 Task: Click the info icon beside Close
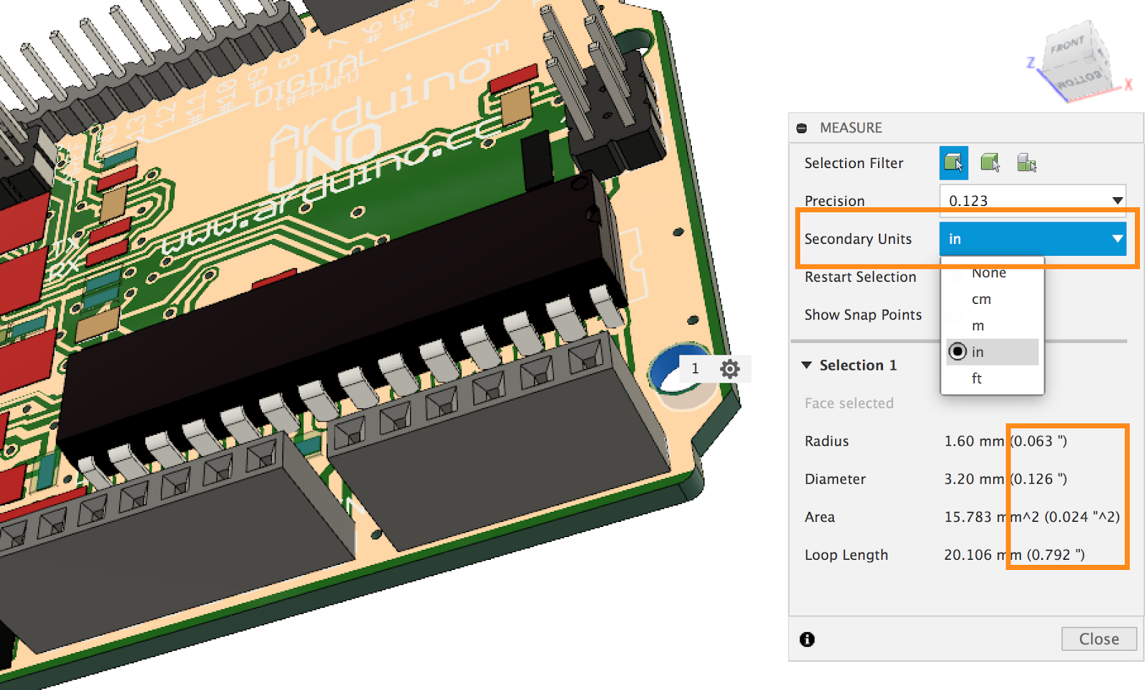click(807, 639)
